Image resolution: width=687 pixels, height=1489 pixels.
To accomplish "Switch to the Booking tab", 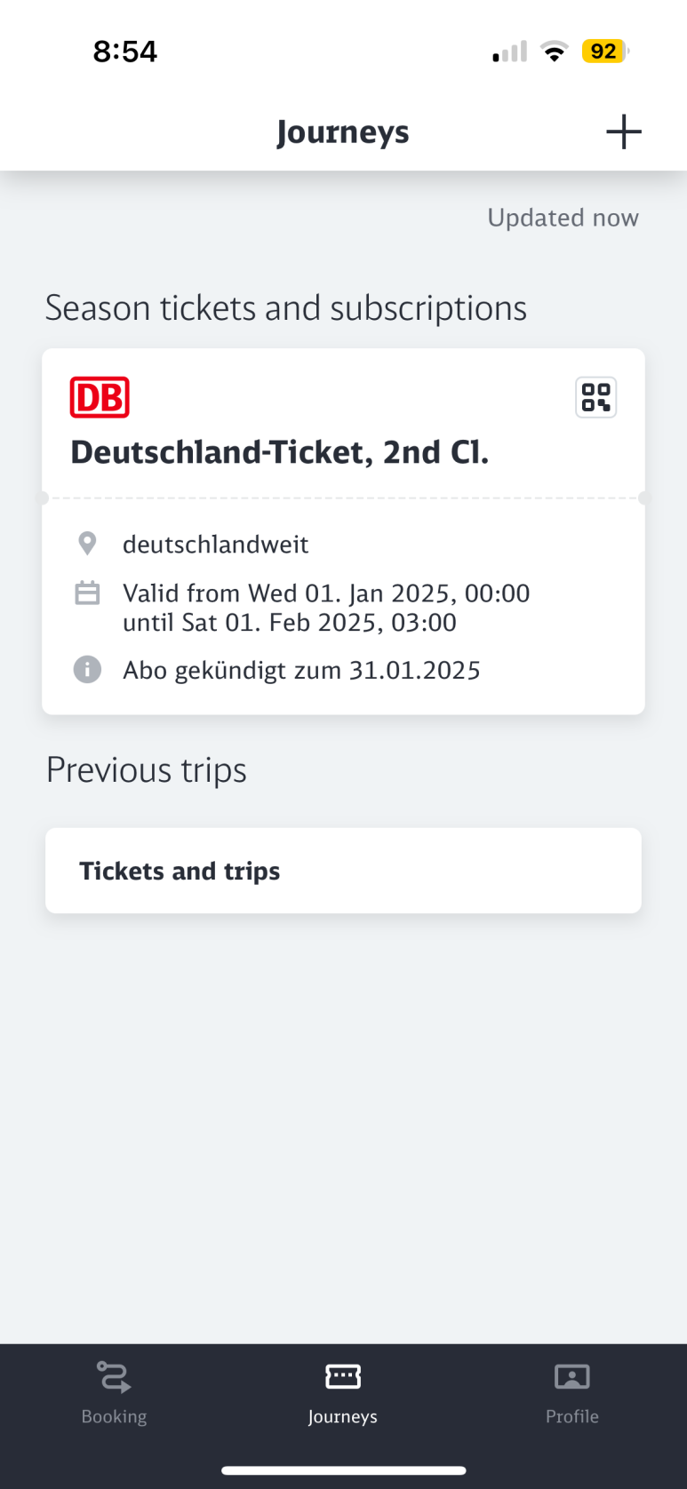I will [114, 1393].
